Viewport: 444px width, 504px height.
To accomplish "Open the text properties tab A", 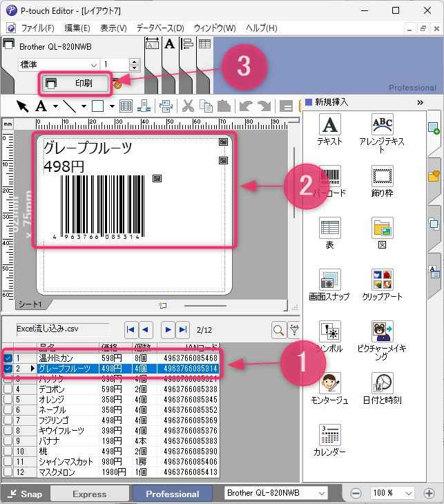I will (x=169, y=44).
